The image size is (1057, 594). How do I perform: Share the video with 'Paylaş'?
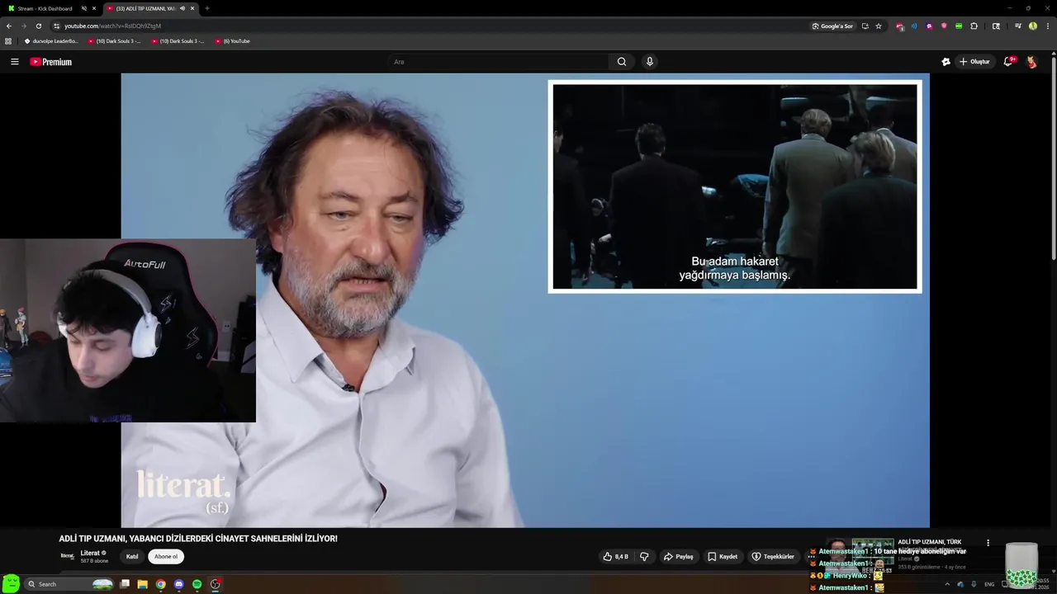(x=679, y=556)
